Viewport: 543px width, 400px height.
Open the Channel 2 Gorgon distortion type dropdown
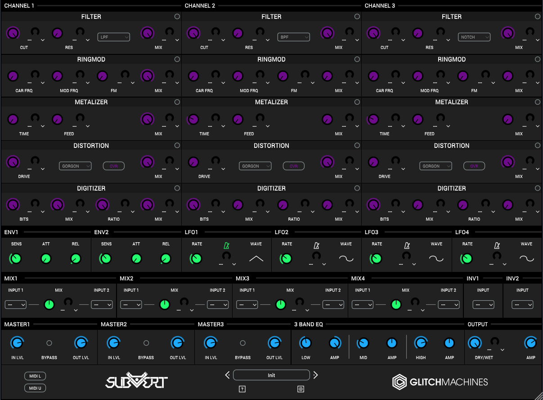(x=255, y=166)
